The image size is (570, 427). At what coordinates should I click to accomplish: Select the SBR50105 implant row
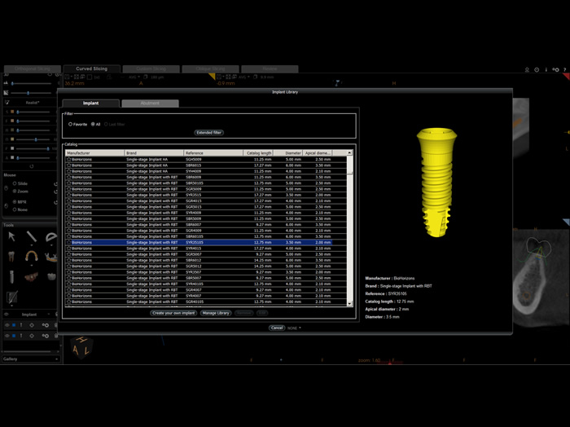[199, 183]
